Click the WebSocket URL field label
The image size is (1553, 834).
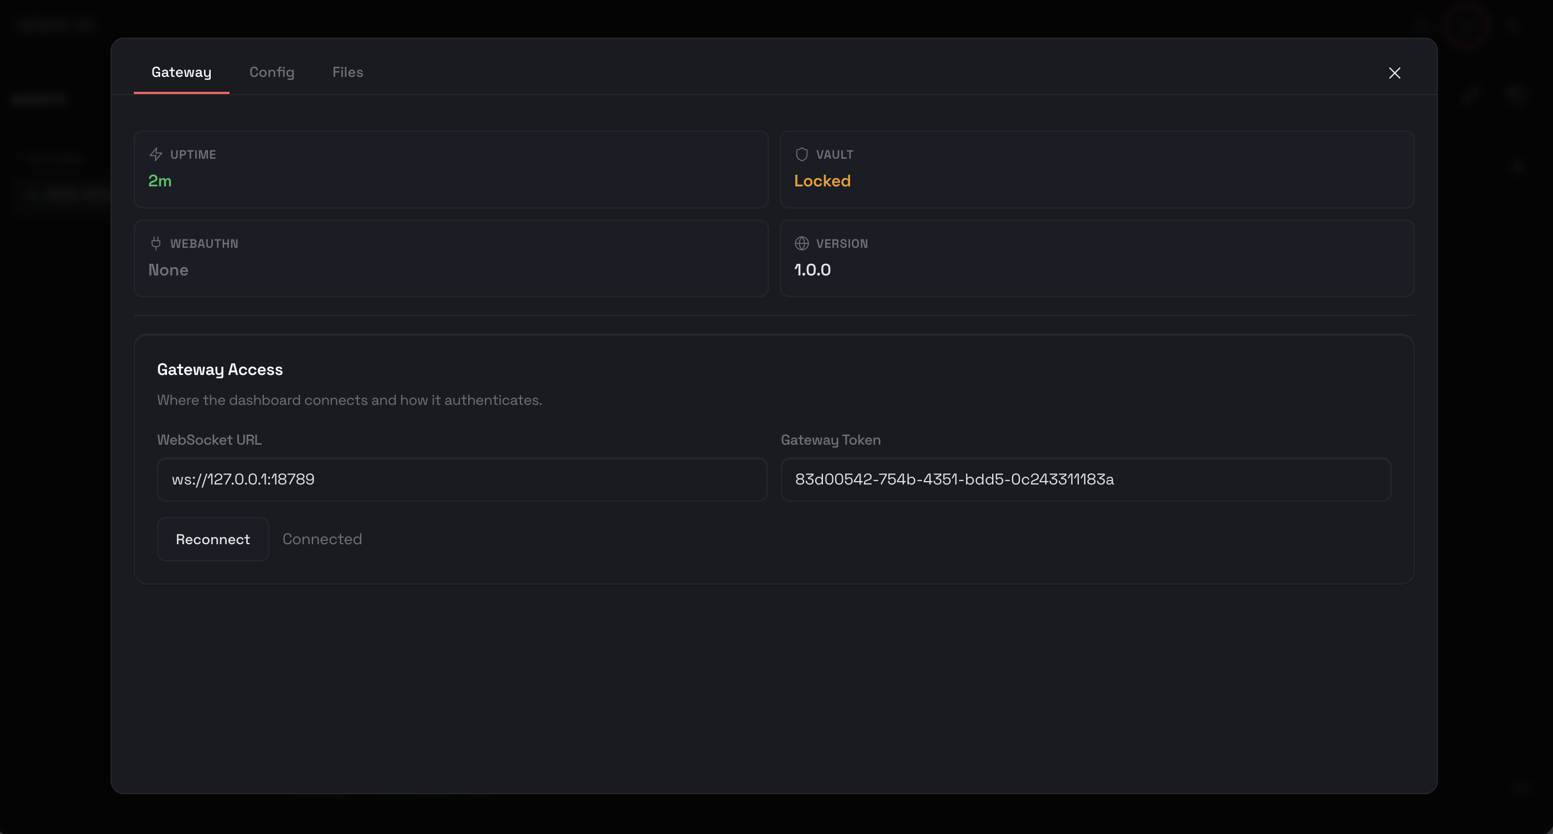pyautogui.click(x=209, y=440)
